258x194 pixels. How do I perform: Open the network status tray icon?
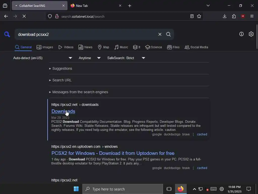201,189
